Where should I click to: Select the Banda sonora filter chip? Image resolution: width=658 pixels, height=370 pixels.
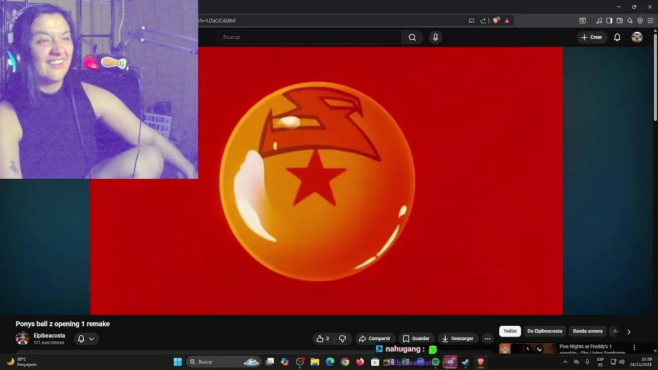(588, 331)
